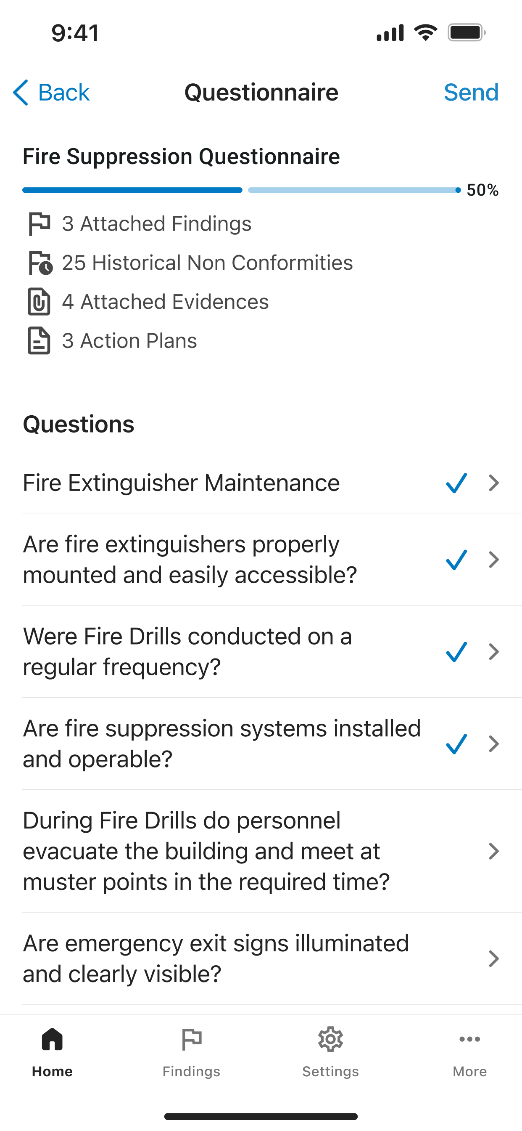522x1131 pixels.
Task: Tap the Home house icon
Action: [52, 1039]
